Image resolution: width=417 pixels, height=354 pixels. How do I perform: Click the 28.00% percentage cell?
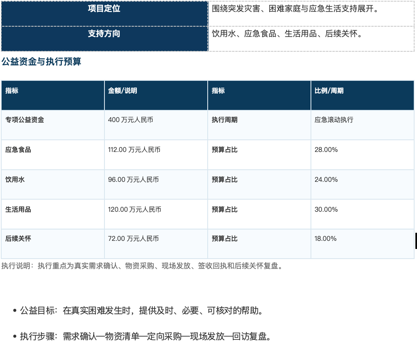click(362, 155)
